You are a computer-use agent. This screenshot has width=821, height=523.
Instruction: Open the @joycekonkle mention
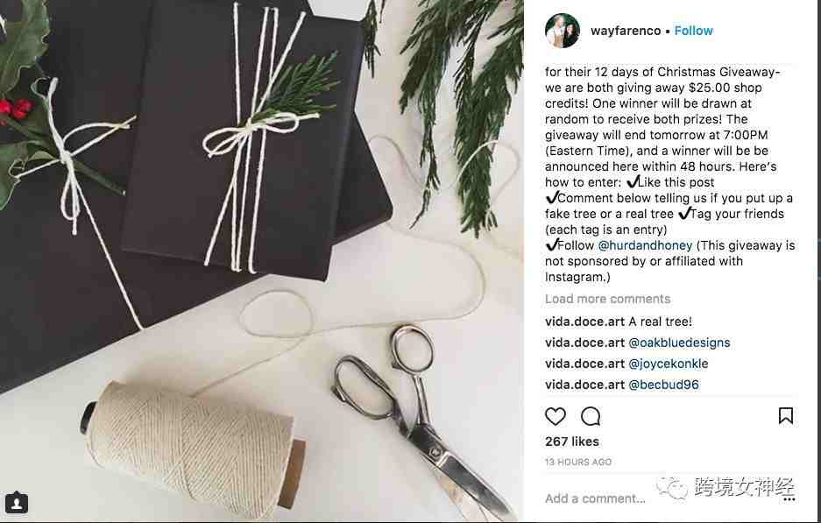(669, 364)
